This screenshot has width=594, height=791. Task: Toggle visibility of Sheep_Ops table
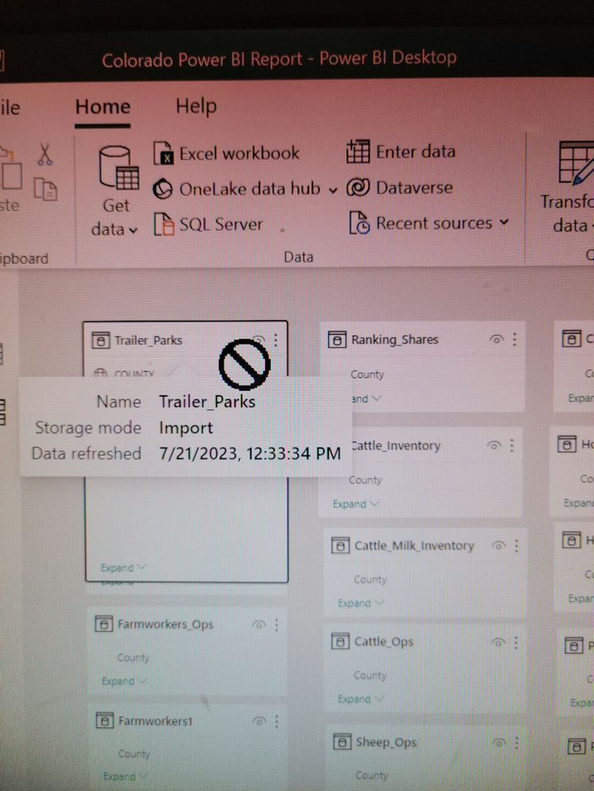tap(499, 742)
